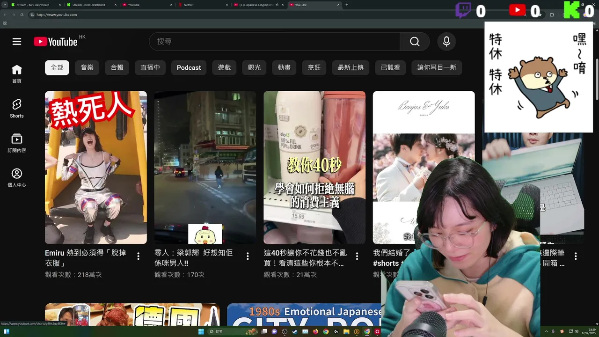Open more options for 開箱 short
The width and height of the screenshot is (599, 337).
point(576,256)
